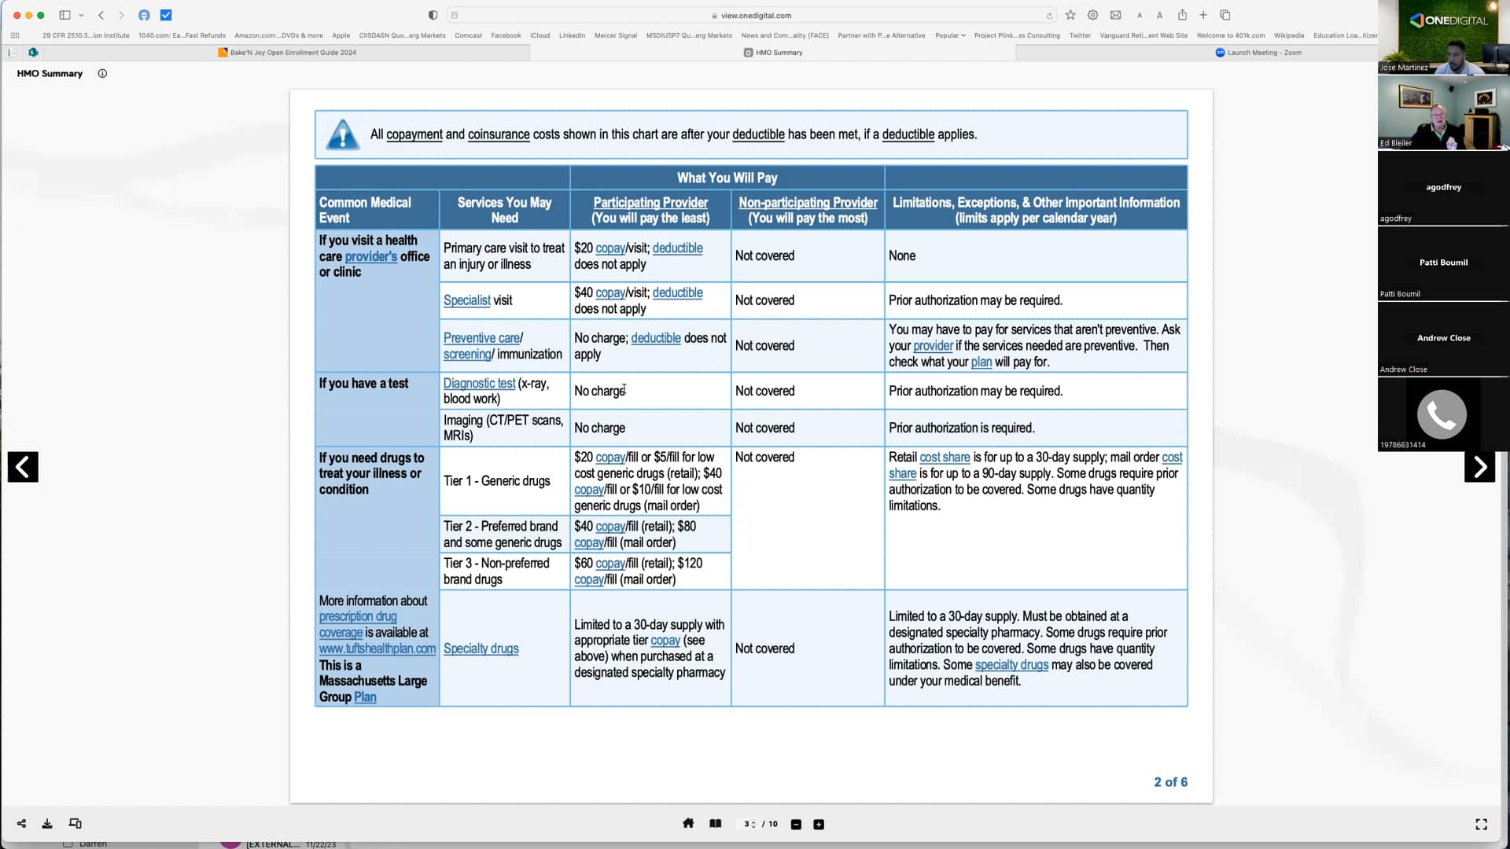Share the document via share icon
The image size is (1510, 849).
(x=21, y=823)
